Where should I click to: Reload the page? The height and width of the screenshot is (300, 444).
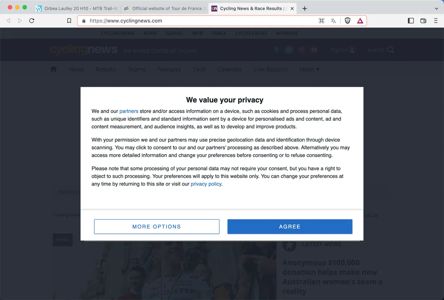[32, 21]
